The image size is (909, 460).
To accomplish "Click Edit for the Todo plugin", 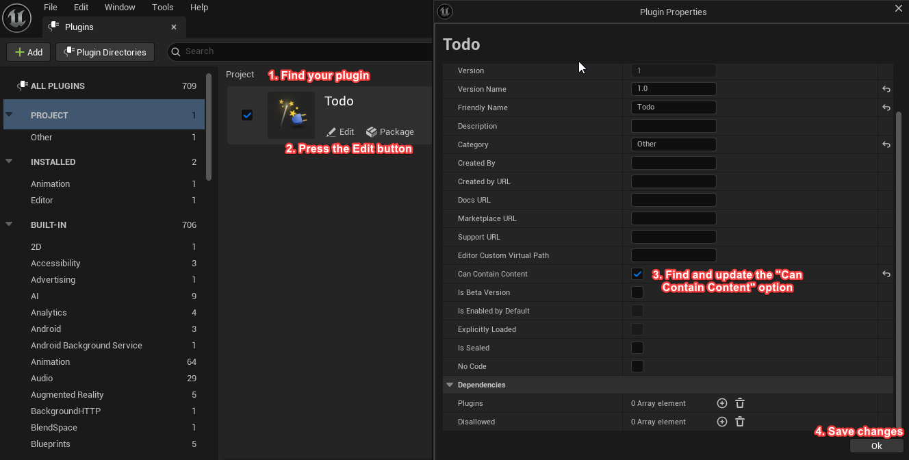I will 340,132.
